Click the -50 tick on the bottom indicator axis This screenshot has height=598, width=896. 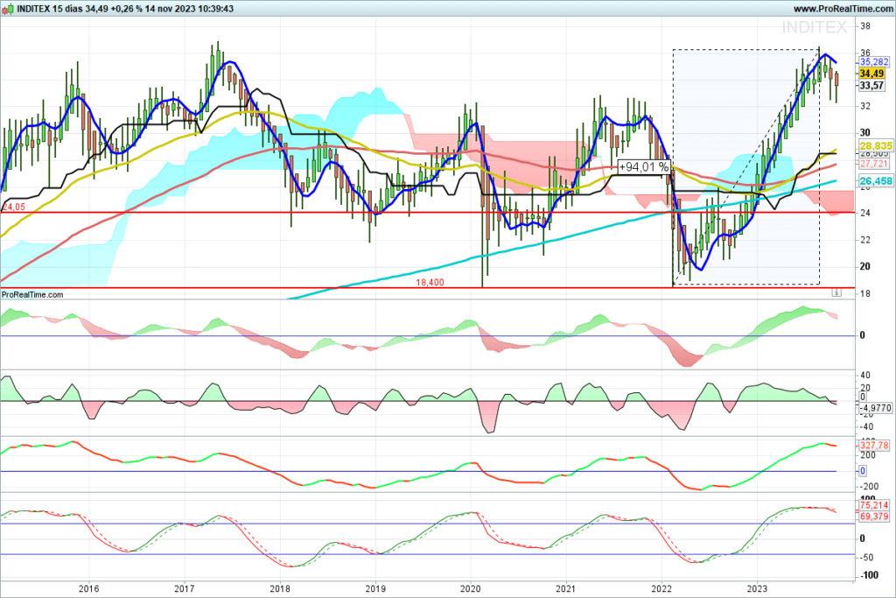869,557
